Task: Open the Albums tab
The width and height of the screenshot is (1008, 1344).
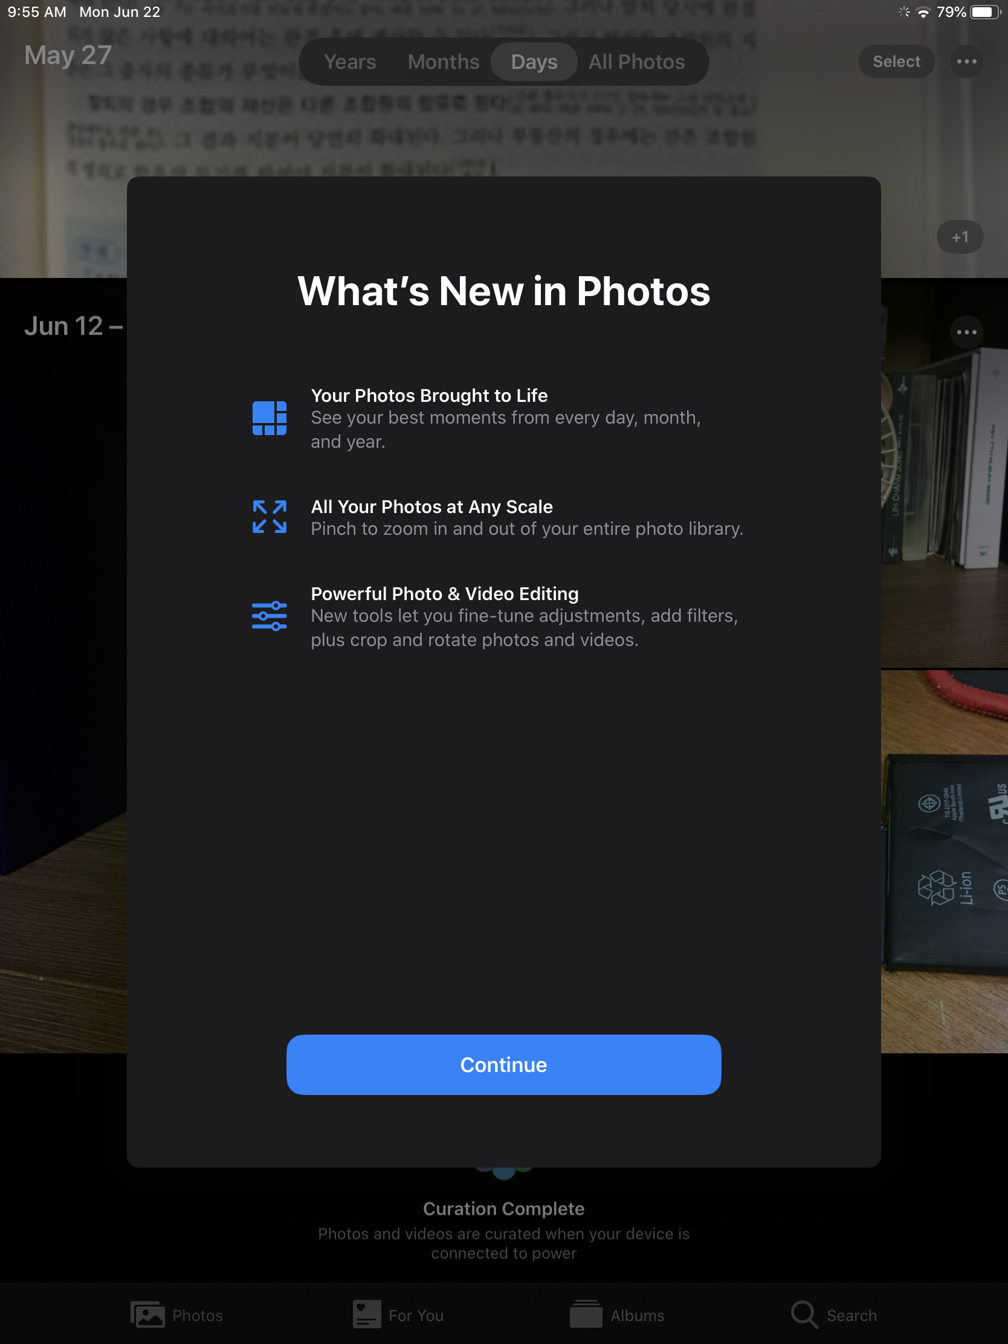Action: pyautogui.click(x=618, y=1315)
